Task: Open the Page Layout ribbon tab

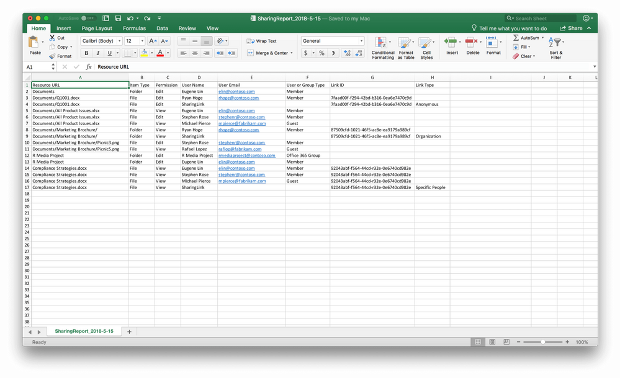Action: click(x=97, y=29)
